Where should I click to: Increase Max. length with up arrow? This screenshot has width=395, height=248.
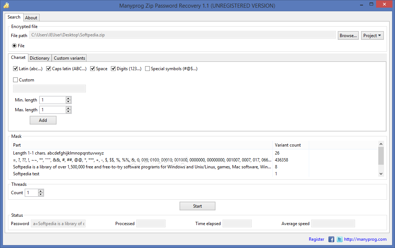pyautogui.click(x=68, y=108)
